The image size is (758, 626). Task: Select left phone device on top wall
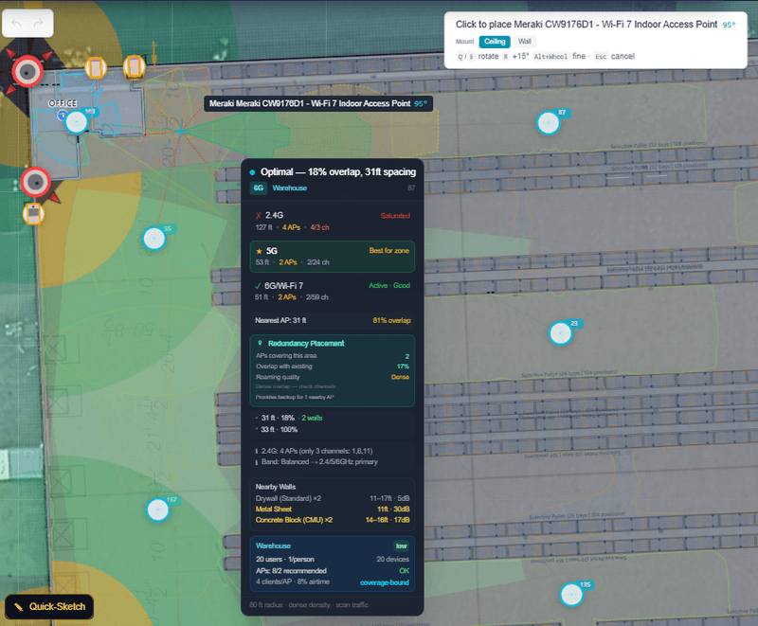tap(96, 67)
